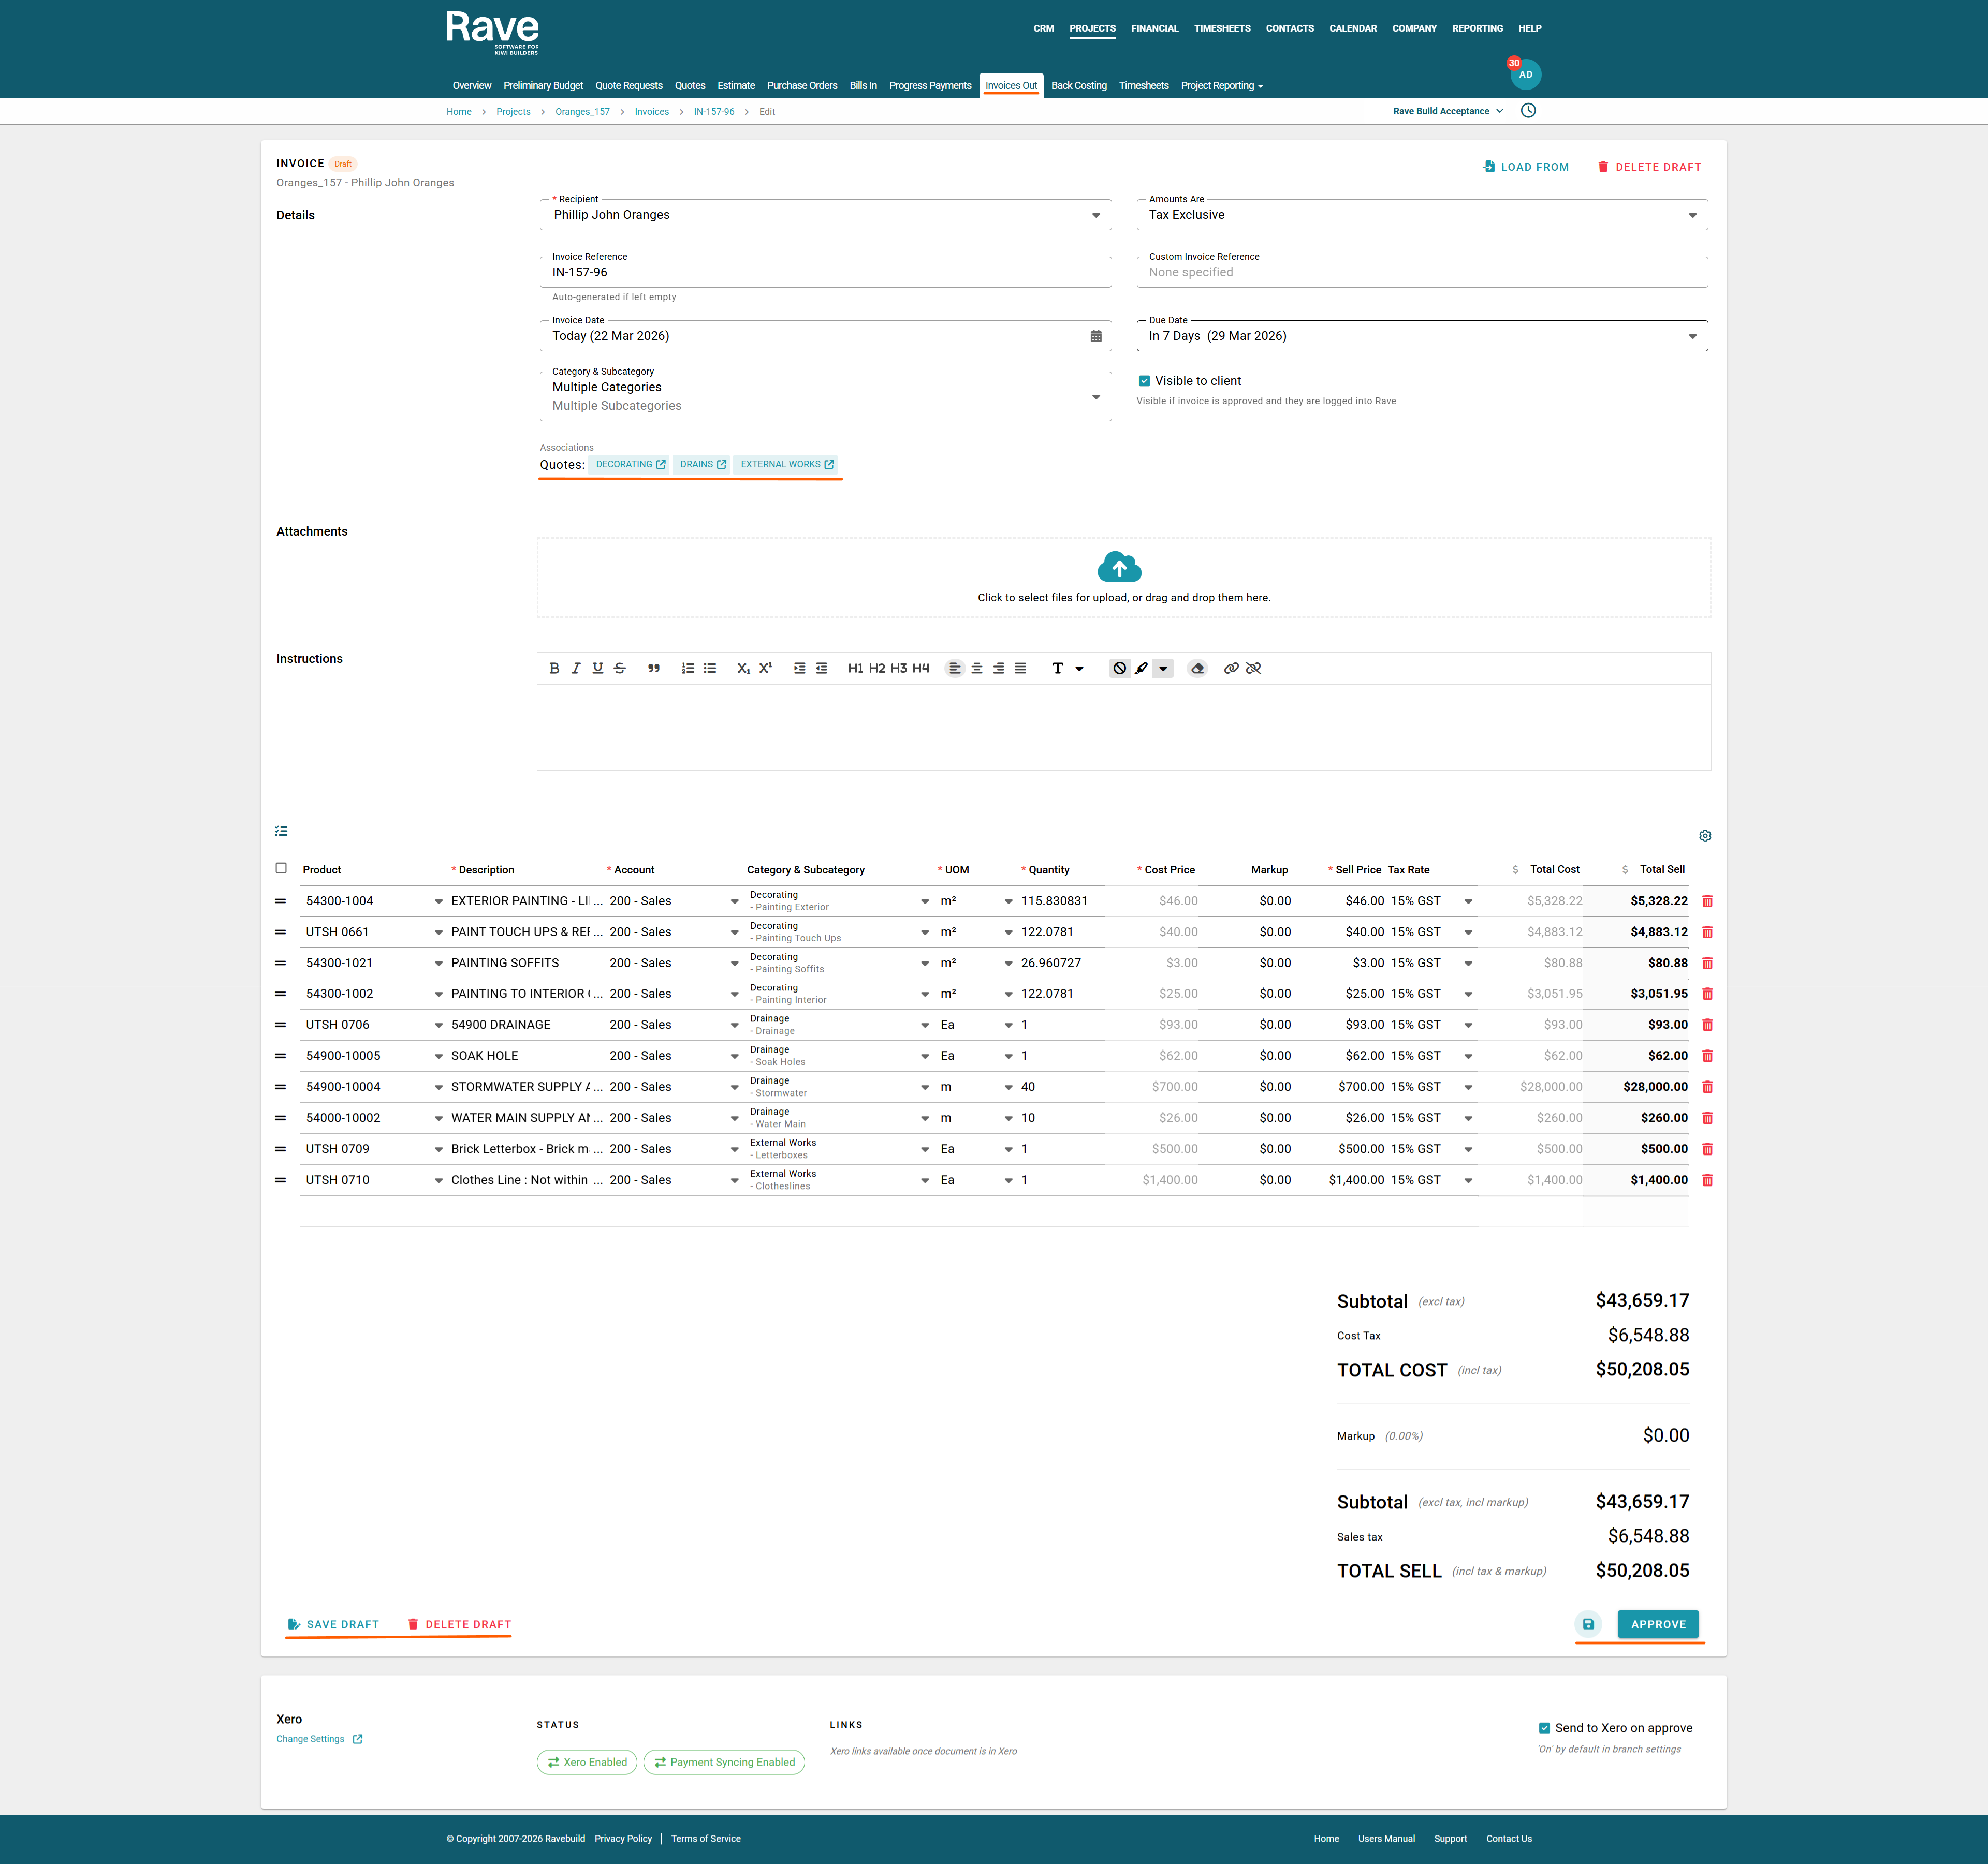Select all line items checkbox

(281, 868)
